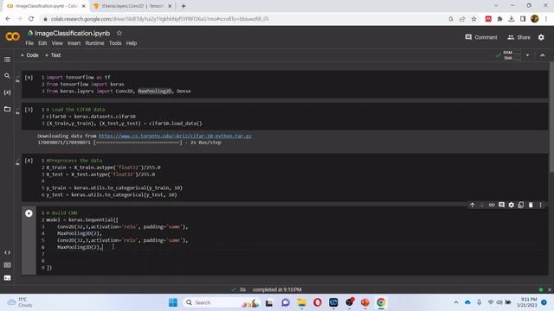Collapse the header with chevron up
This screenshot has height=311, width=554.
click(543, 55)
